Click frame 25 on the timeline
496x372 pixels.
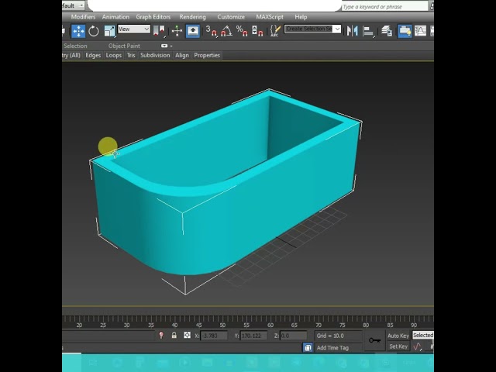tap(103, 325)
